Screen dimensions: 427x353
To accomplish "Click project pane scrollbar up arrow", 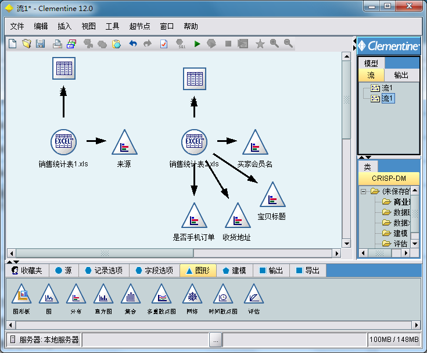I will click(415, 190).
